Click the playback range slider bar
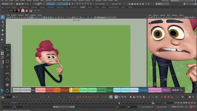 pos(64,107)
